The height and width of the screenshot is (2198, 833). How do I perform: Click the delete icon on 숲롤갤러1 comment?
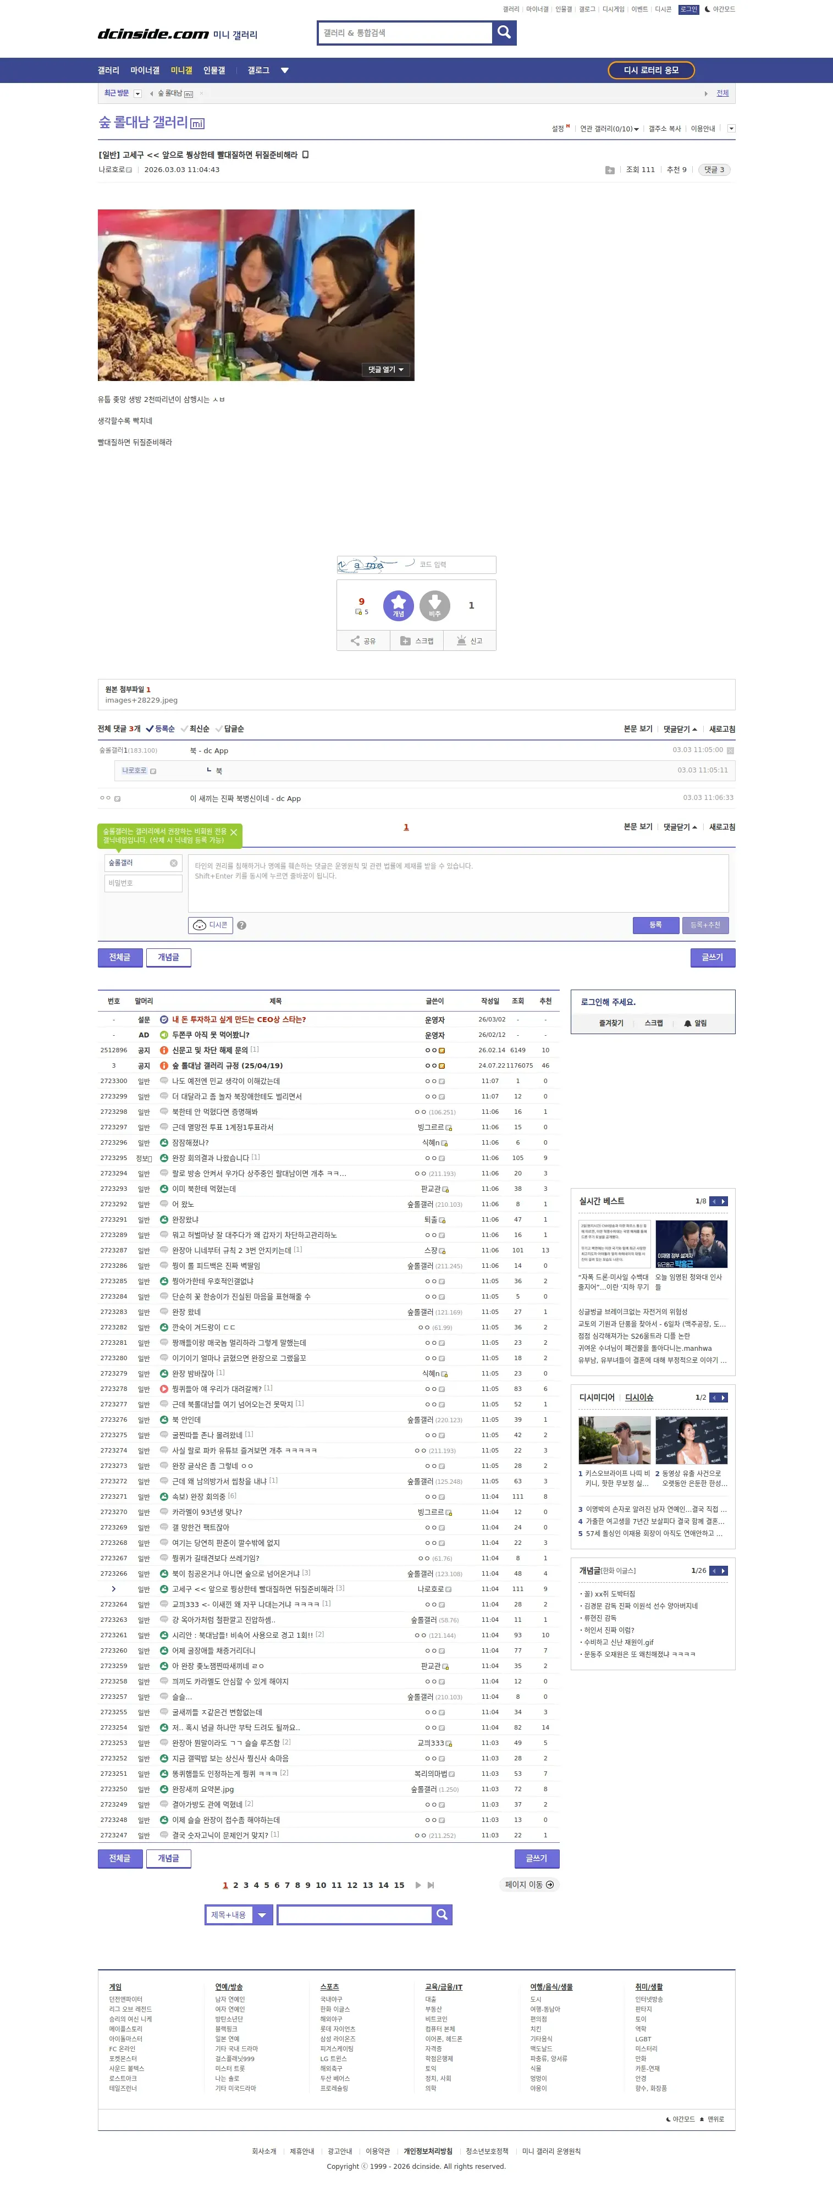pyautogui.click(x=730, y=751)
